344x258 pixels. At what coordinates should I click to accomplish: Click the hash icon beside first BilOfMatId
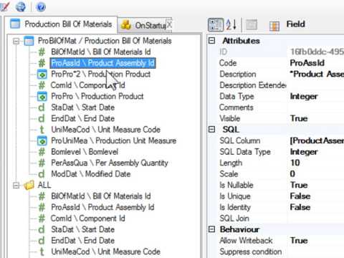click(x=42, y=52)
